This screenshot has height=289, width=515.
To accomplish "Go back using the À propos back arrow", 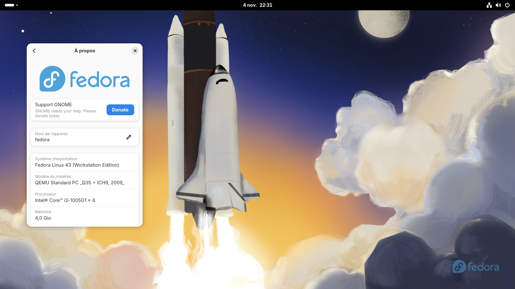I will tap(34, 51).
